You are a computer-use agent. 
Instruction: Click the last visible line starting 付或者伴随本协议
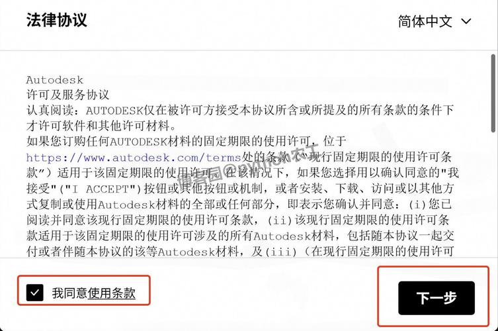[240, 252]
